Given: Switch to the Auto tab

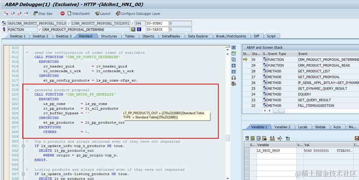Looking at the screenshot, I should [337, 127].
